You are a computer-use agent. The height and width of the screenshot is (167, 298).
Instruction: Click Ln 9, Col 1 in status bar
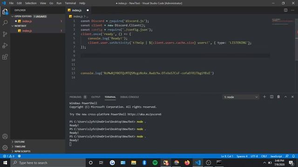[227, 156]
